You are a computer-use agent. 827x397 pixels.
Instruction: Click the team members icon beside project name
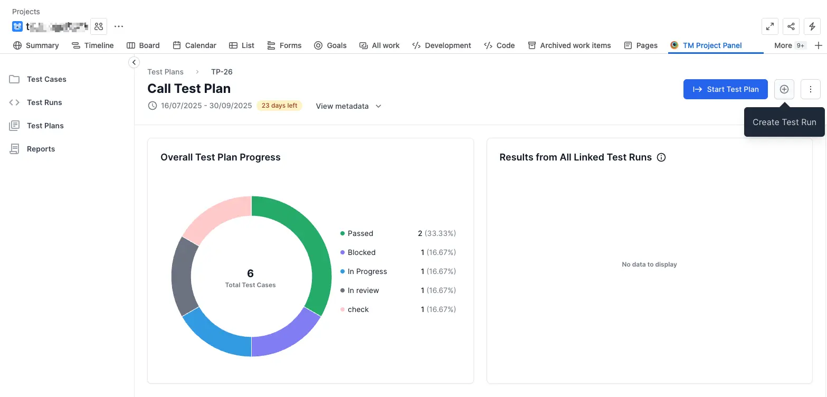coord(99,26)
